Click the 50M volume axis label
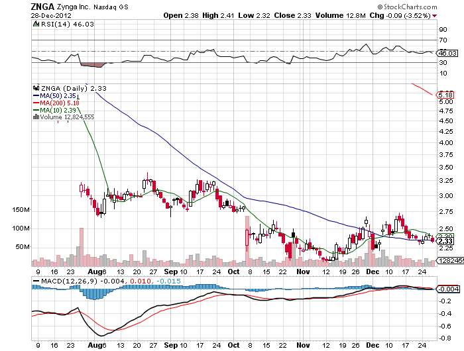This screenshot has height=351, width=464. click(23, 246)
